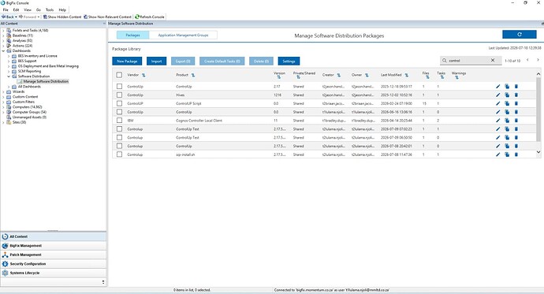Expand the Analyses tree node

[3, 40]
